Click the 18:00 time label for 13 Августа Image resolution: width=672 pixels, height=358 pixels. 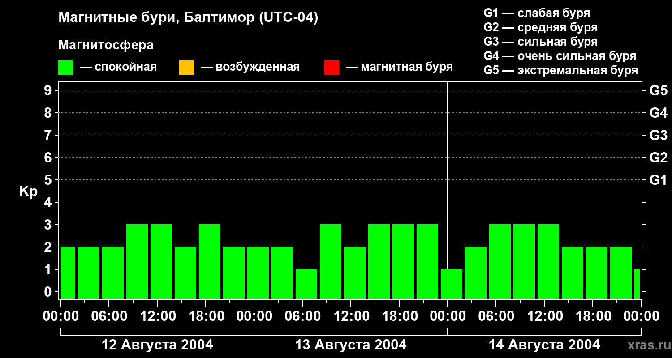tap(399, 316)
